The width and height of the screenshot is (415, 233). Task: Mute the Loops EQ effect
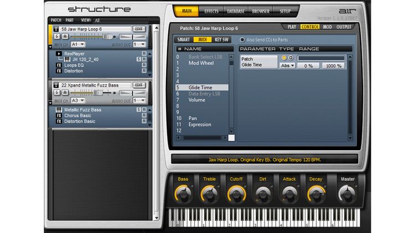pyautogui.click(x=144, y=65)
